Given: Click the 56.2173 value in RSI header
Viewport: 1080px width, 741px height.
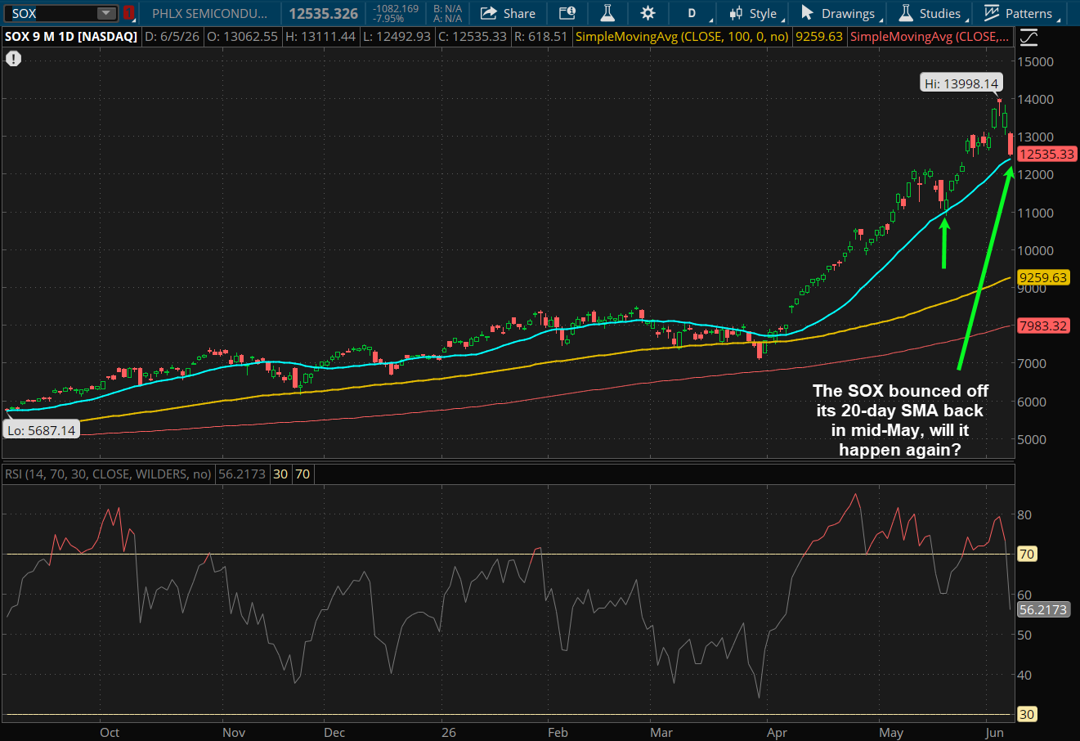Looking at the screenshot, I should click(x=241, y=474).
